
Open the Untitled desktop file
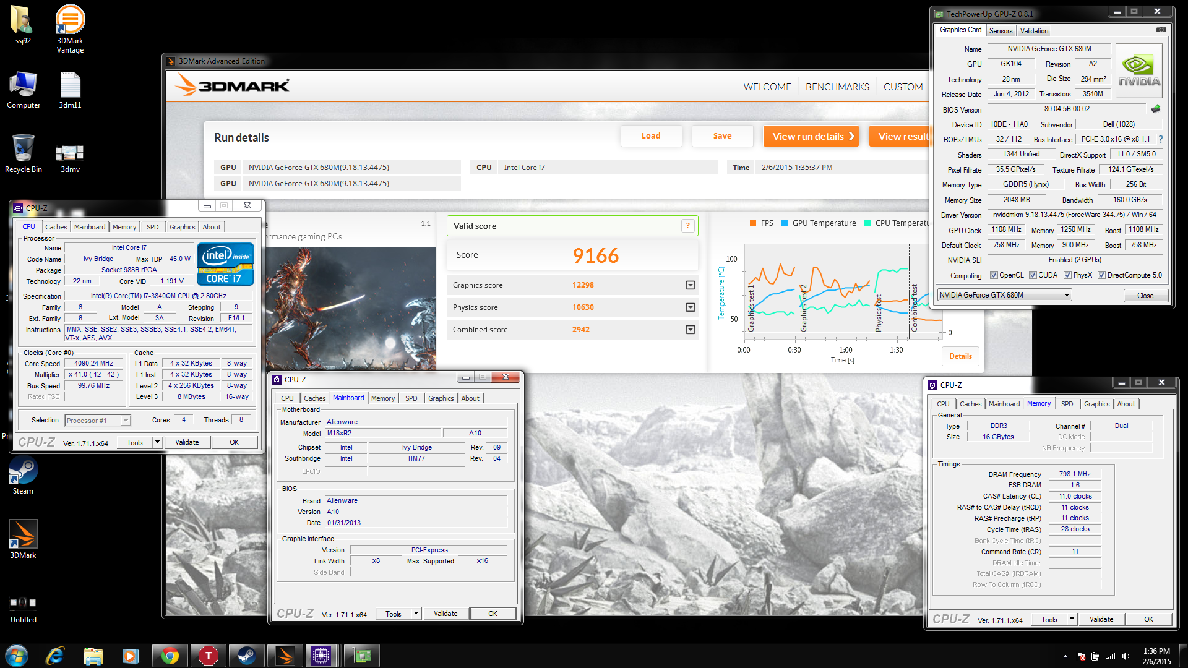tap(23, 609)
